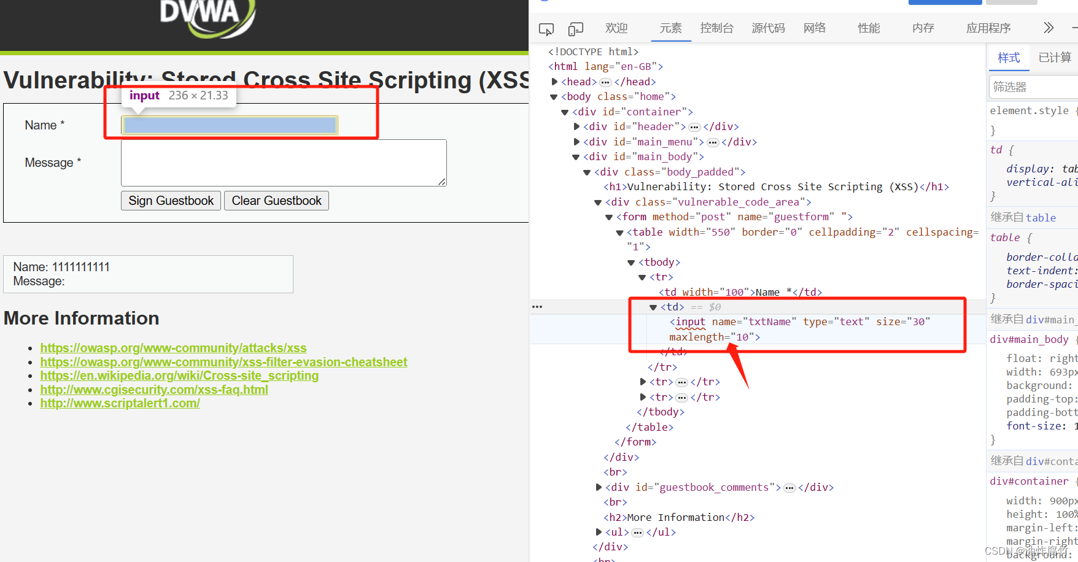Image resolution: width=1078 pixels, height=562 pixels.
Task: Select the h2 More Information row
Action: pos(679,517)
